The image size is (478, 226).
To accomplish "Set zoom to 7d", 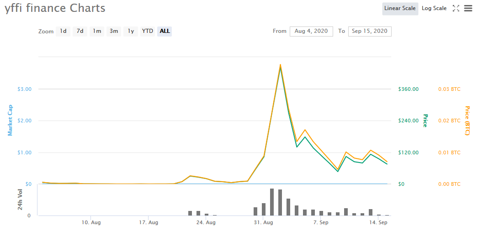I will tap(80, 31).
